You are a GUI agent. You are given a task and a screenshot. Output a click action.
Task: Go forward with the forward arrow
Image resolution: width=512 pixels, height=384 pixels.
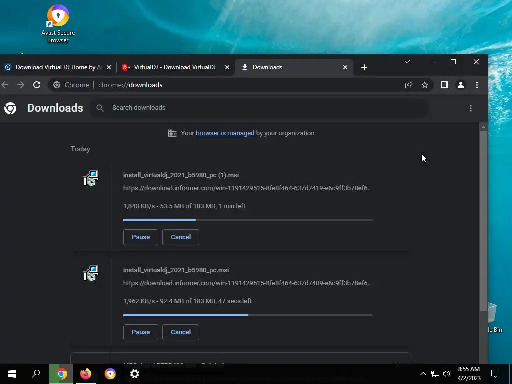[x=21, y=85]
